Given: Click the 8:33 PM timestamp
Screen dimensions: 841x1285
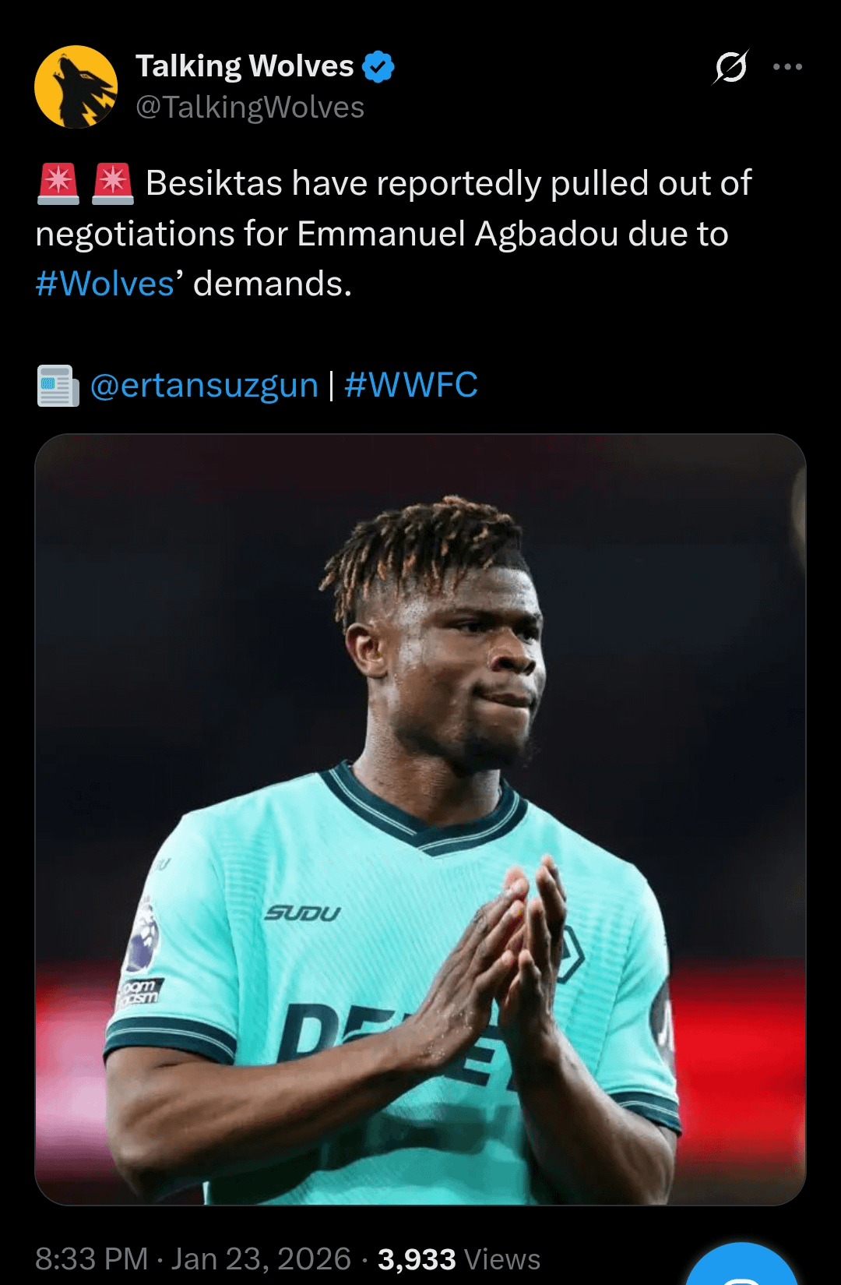Looking at the screenshot, I should pyautogui.click(x=92, y=1259).
